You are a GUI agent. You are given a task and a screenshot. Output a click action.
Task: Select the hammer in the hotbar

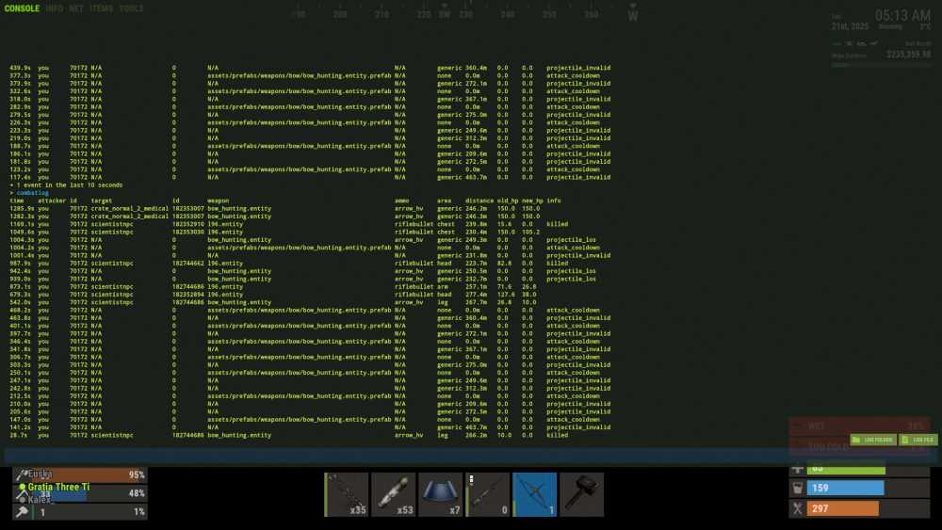click(583, 495)
